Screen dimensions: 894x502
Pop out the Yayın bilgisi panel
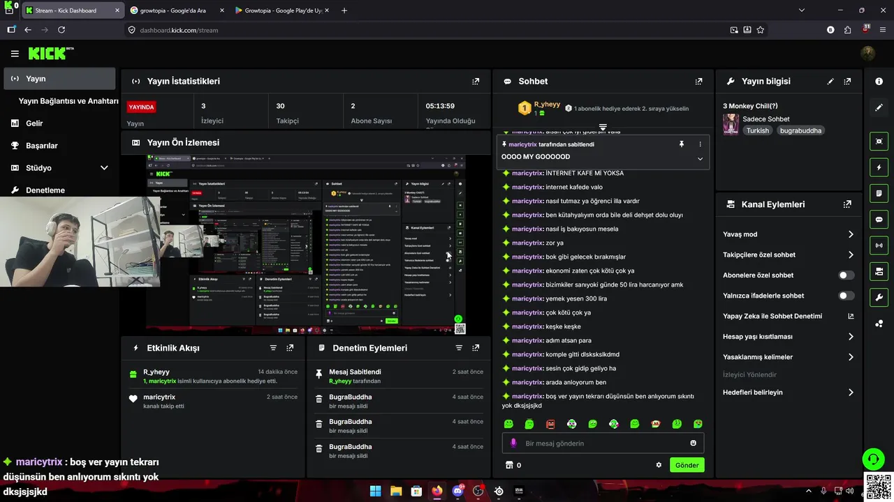point(847,82)
